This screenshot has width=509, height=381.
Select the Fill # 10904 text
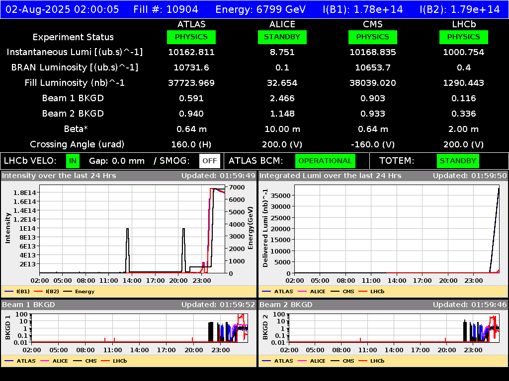166,9
